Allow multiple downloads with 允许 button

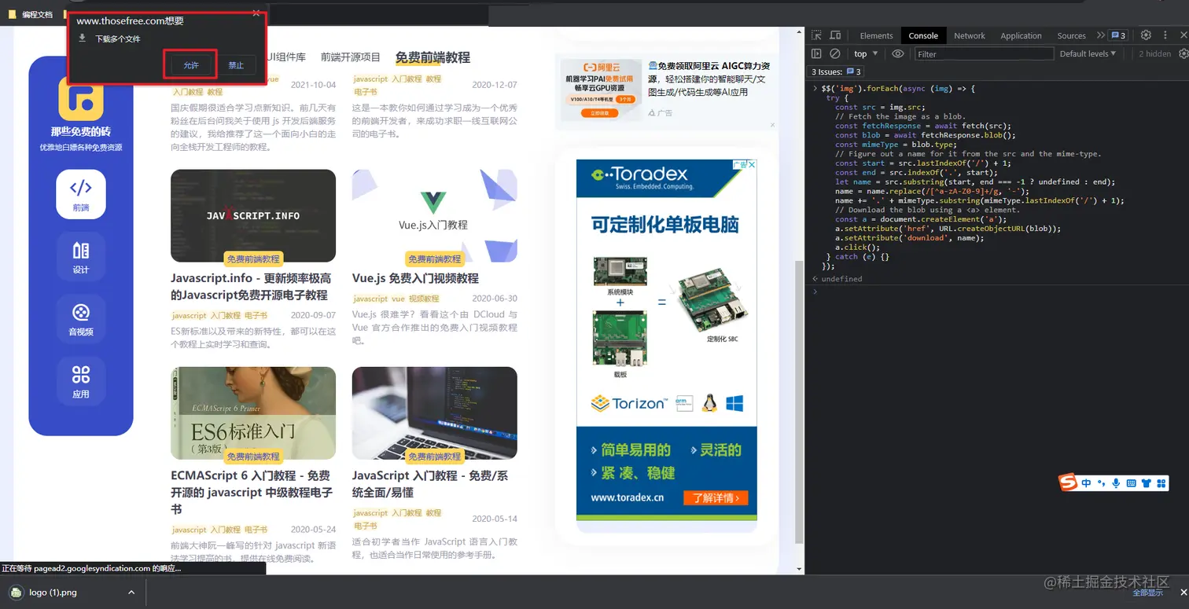(191, 65)
